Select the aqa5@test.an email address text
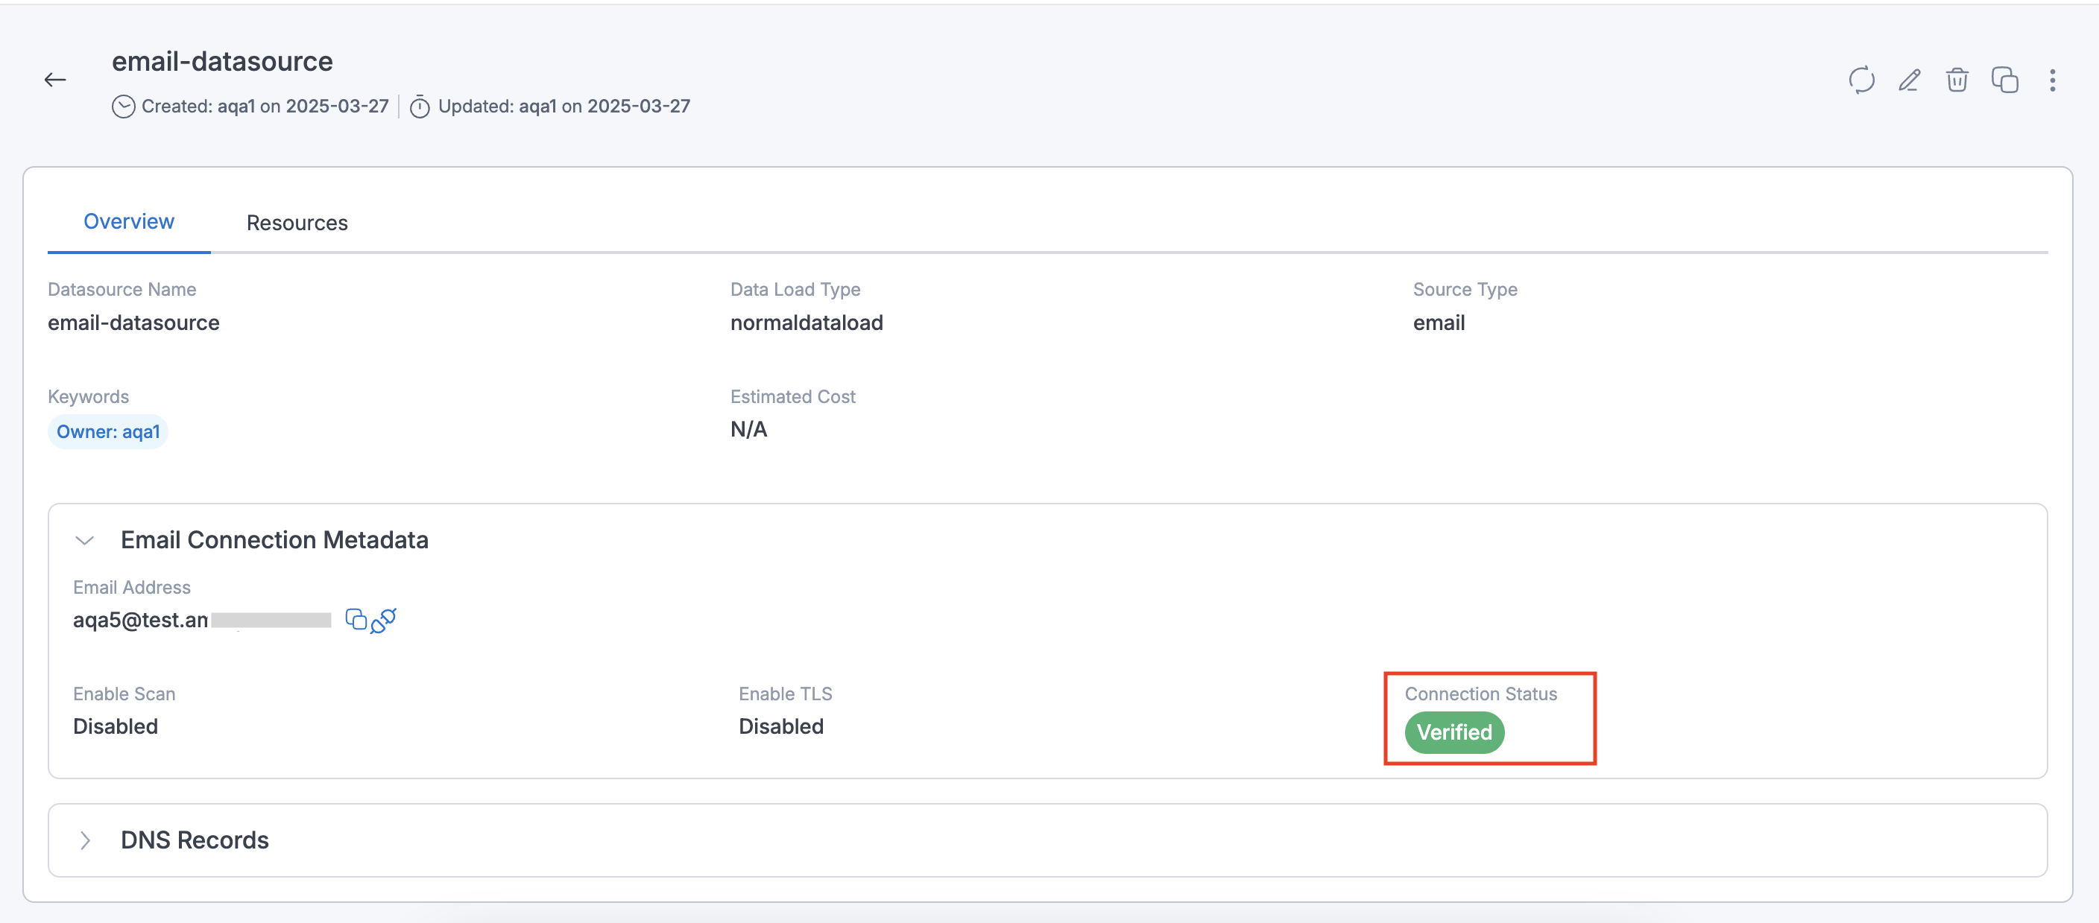 click(139, 620)
